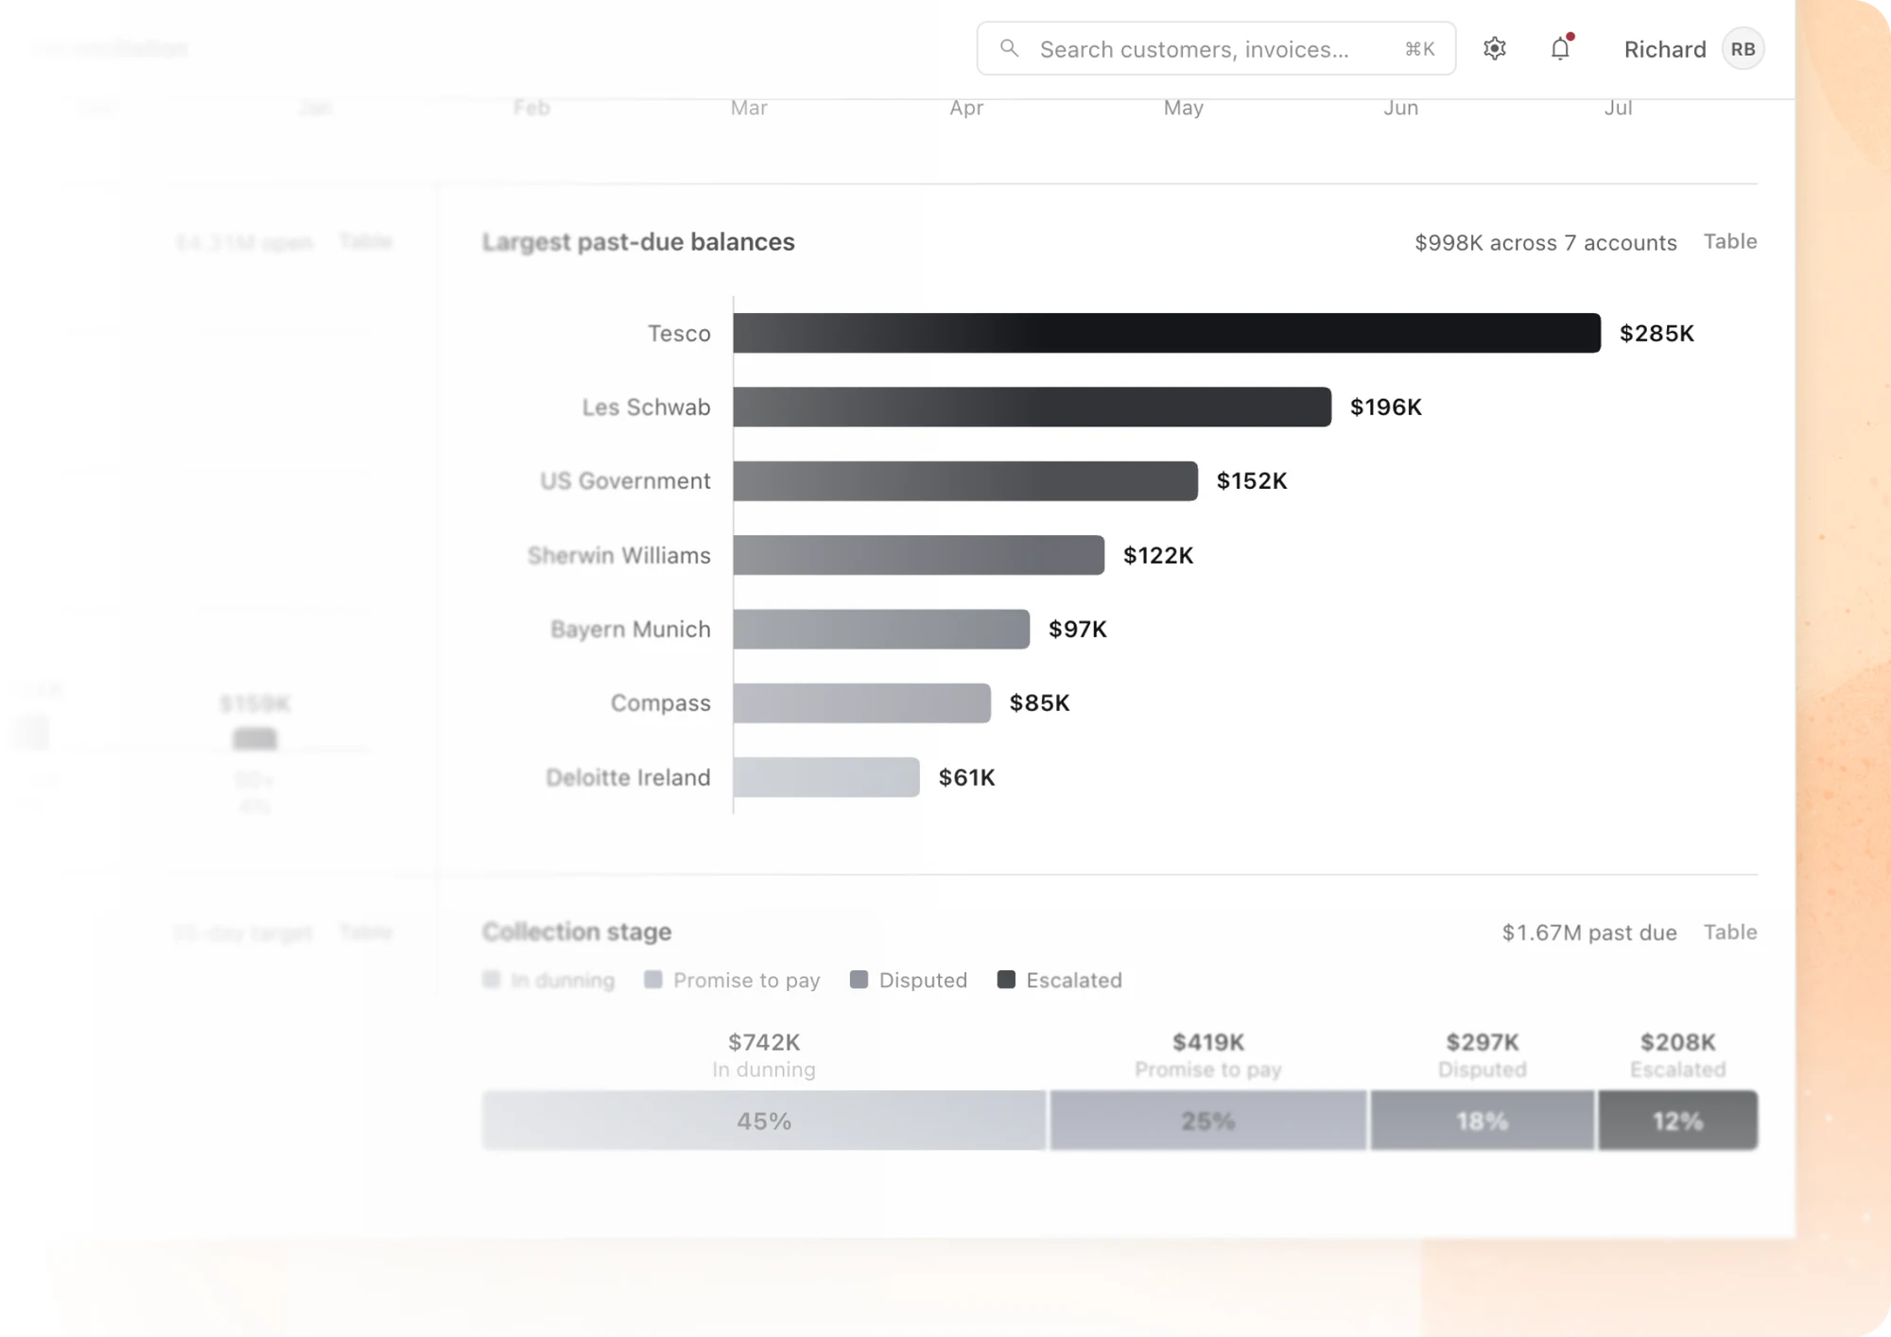Select the Les Schwab bar
Screen dimensions: 1891x1337
point(1032,407)
